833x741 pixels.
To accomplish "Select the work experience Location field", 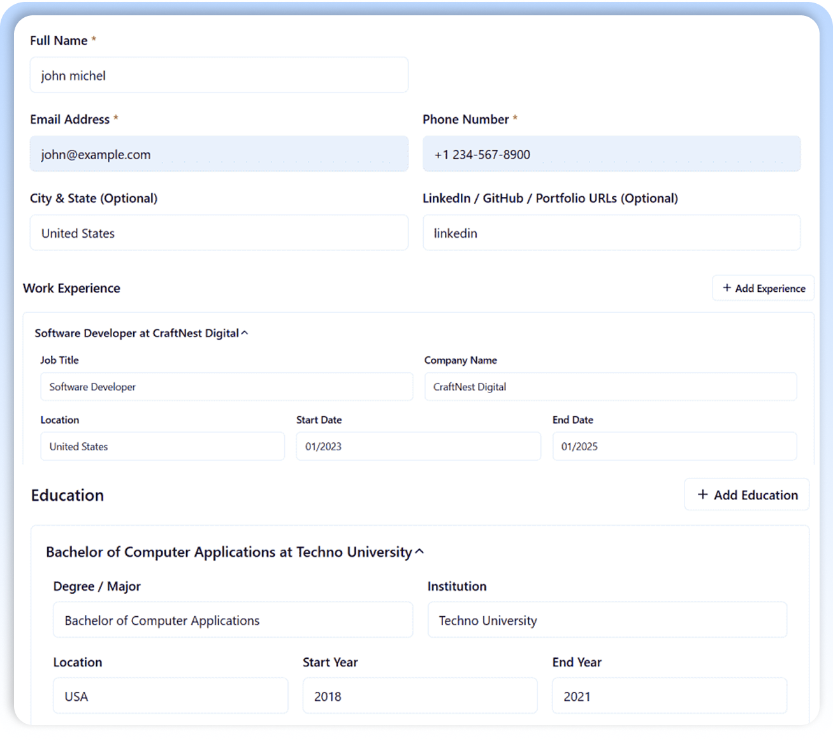I will tap(162, 447).
